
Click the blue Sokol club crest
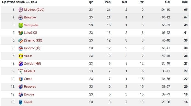tap(21, 102)
